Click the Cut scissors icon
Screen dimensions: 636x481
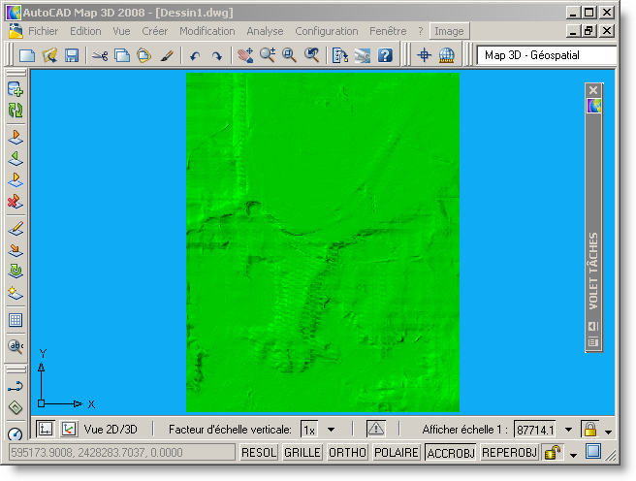[x=100, y=55]
